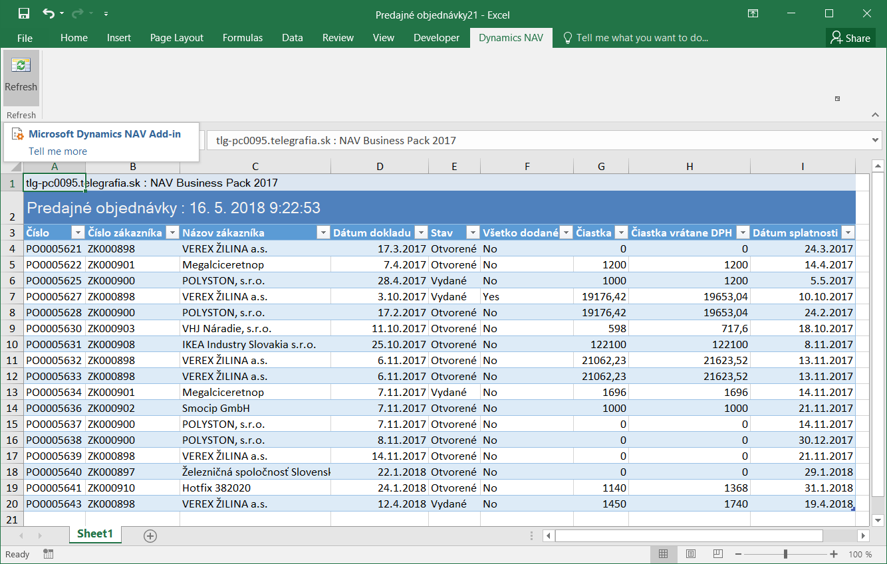Open the Číslo zákazníka filter dropdown

(172, 233)
